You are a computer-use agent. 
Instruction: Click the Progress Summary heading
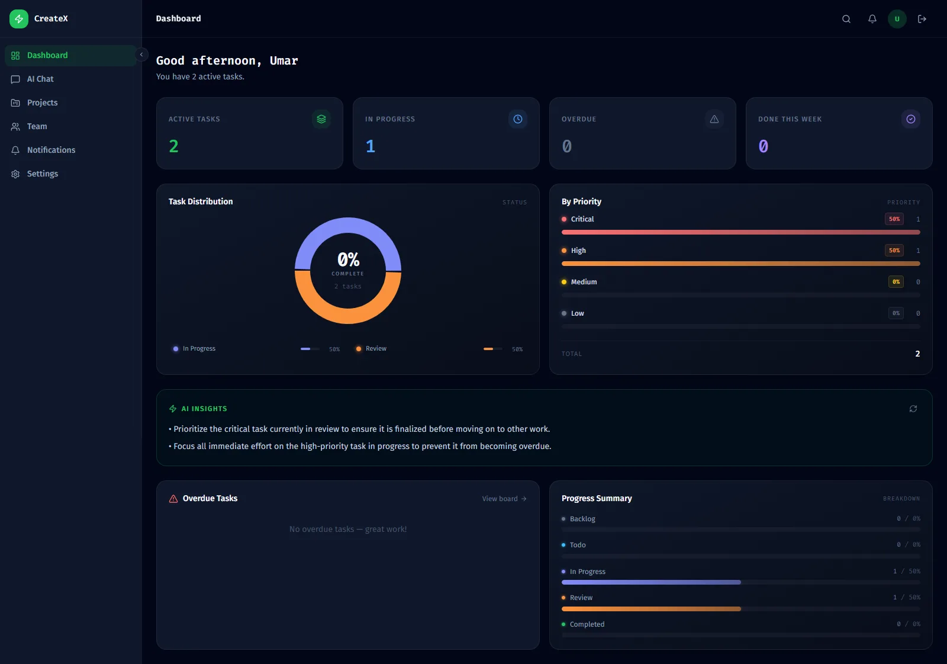597,498
